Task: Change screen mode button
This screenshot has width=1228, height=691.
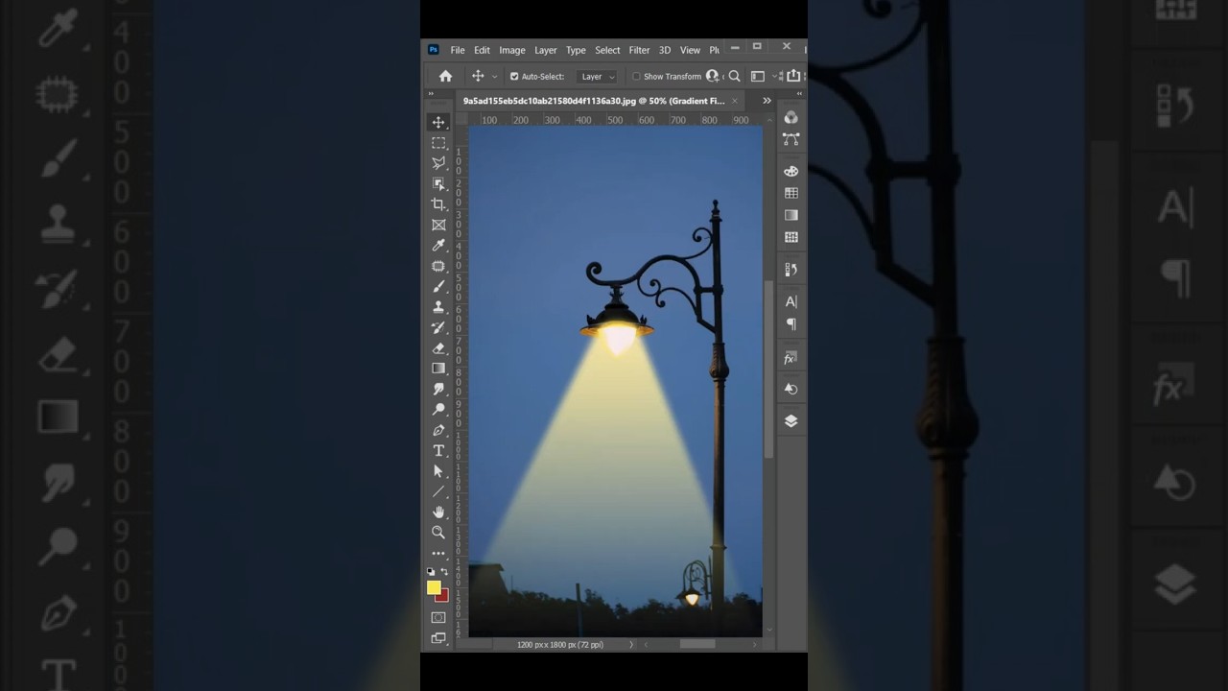Action: [438, 638]
